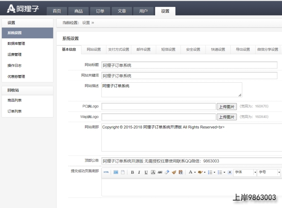Screen dimensions: 282x208
Task: Click the blank page icon in editor toolbar
Action: coord(123,172)
